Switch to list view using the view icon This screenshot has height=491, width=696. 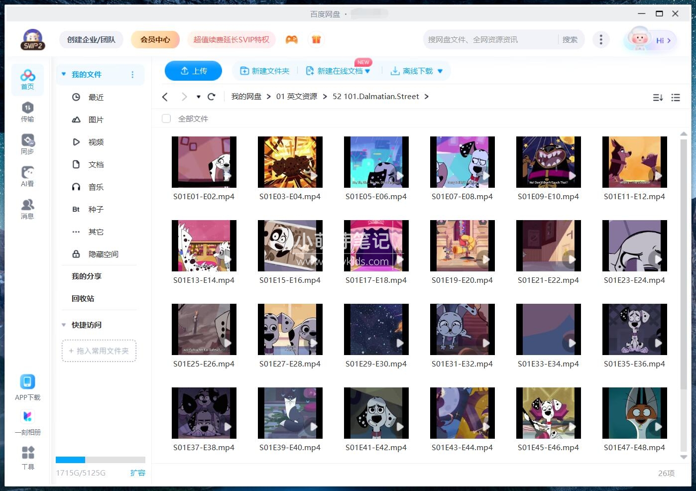676,97
